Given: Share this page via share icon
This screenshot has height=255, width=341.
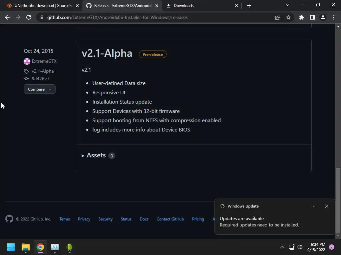Looking at the screenshot, I should point(278,17).
